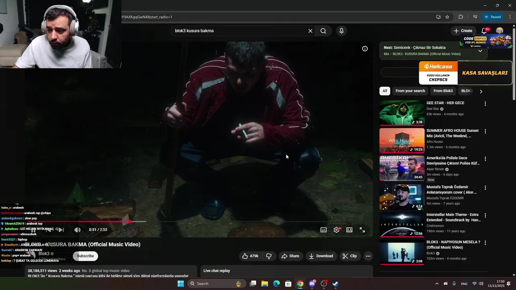Click the Blok3 channel name
Image resolution: width=516 pixels, height=290 pixels.
coord(44,254)
